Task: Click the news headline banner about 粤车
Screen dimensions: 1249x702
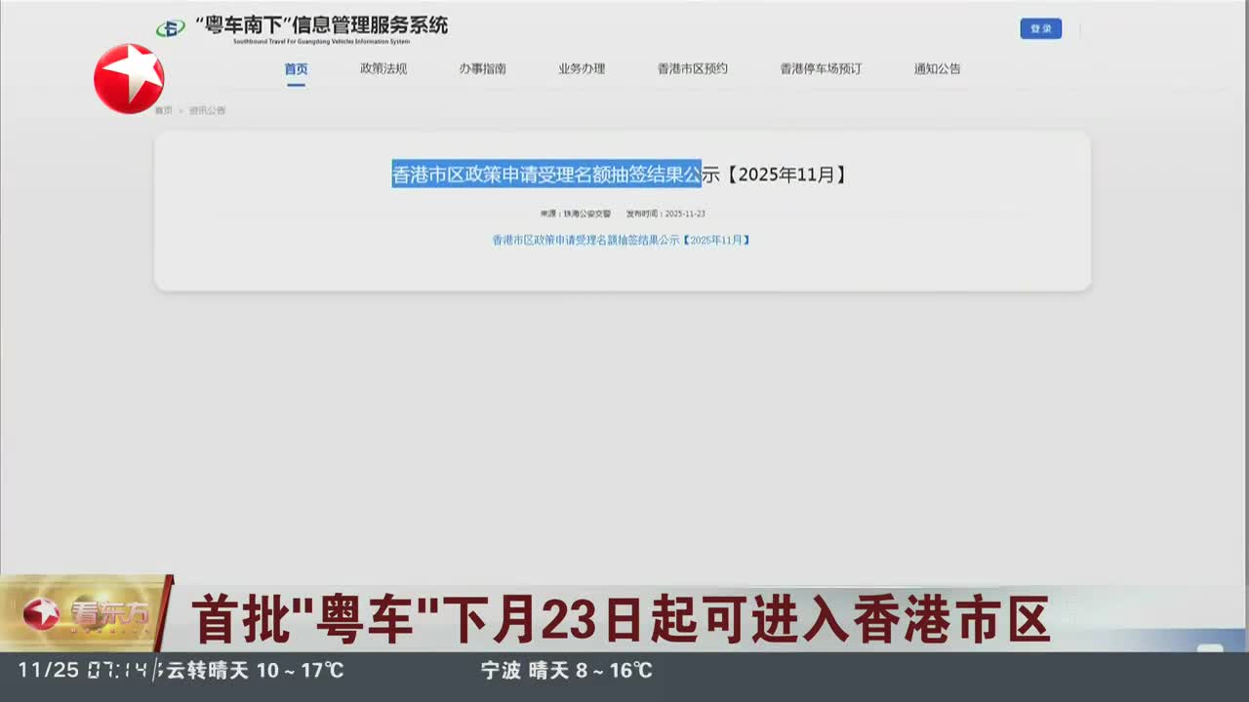Action: pyautogui.click(x=620, y=620)
